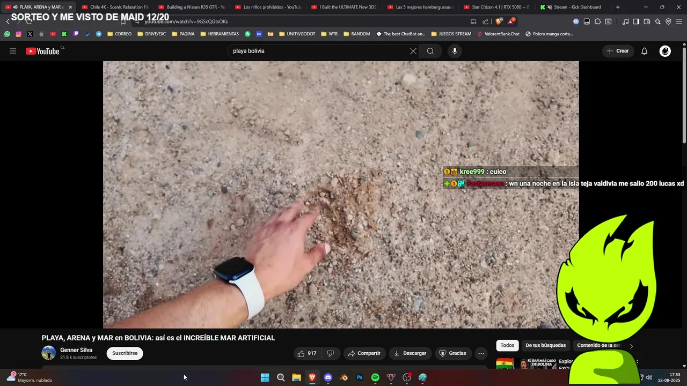Open the X bookmark icon
687x386 pixels.
tap(30, 34)
